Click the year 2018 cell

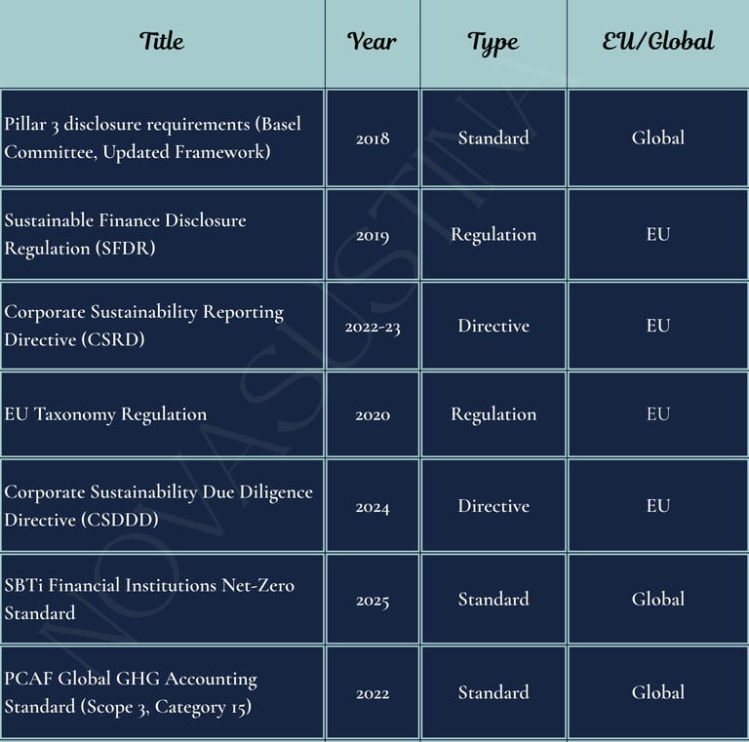373,138
